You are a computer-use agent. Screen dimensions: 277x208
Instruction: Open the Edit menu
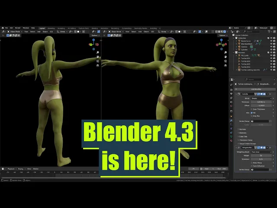click(11, 28)
